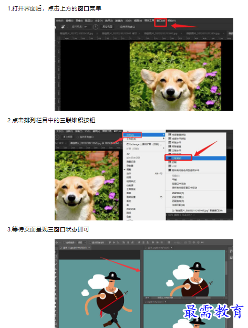Image resolution: width=248 pixels, height=328 pixels.
Task: Click the corgi photo canvas in step 1 image
Action: point(175,76)
